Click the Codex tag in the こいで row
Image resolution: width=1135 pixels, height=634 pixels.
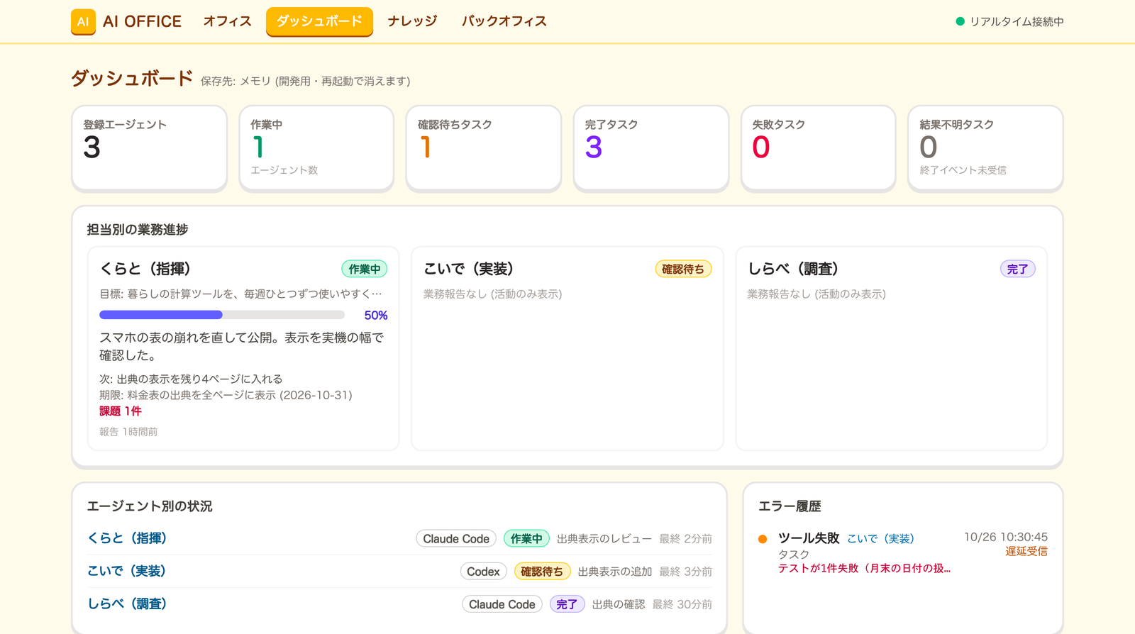click(483, 572)
